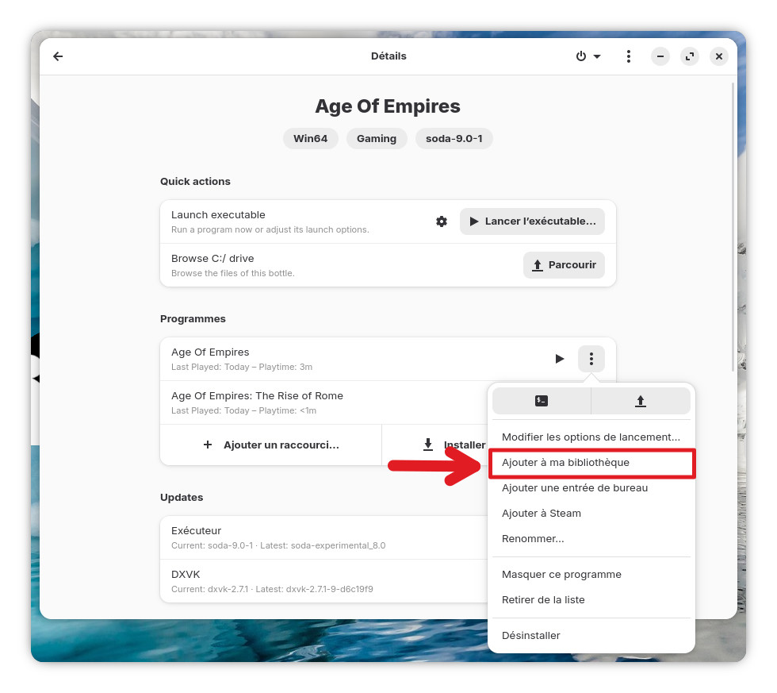Select Modifier les options de lancement
This screenshot has height=693, width=777.
coord(591,437)
